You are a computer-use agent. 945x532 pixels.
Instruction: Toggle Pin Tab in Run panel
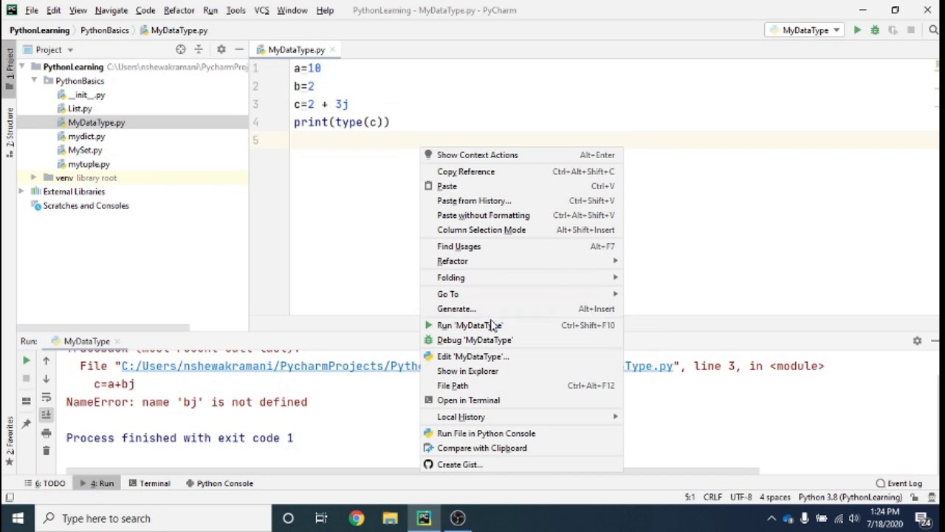[26, 424]
